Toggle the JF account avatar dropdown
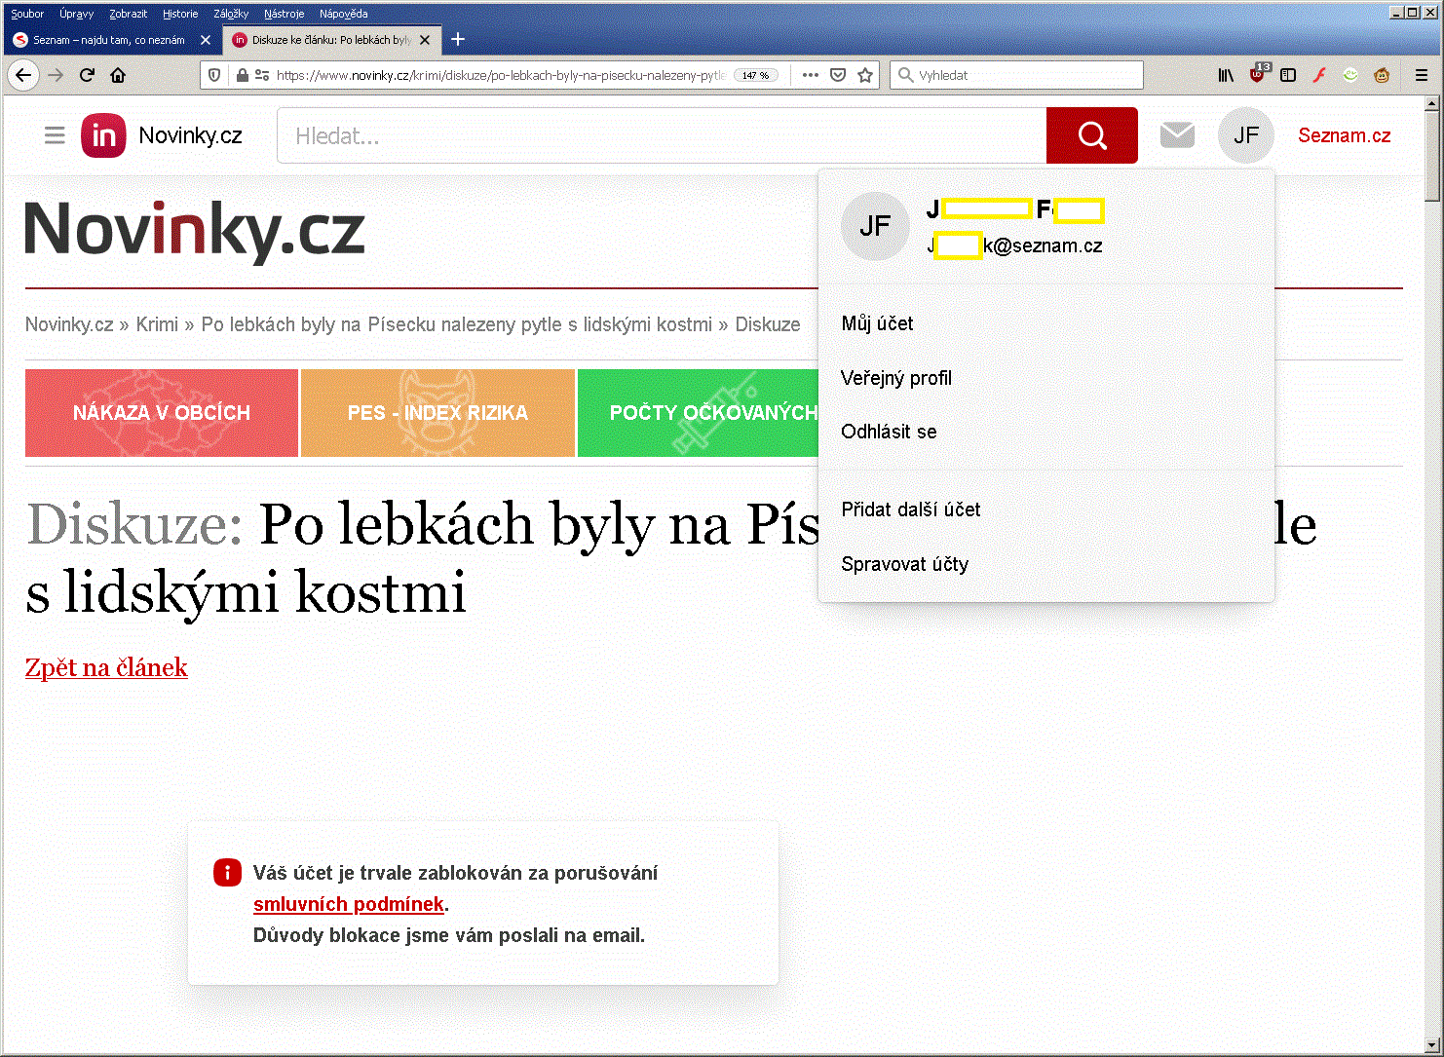This screenshot has height=1057, width=1444. pos(1245,135)
